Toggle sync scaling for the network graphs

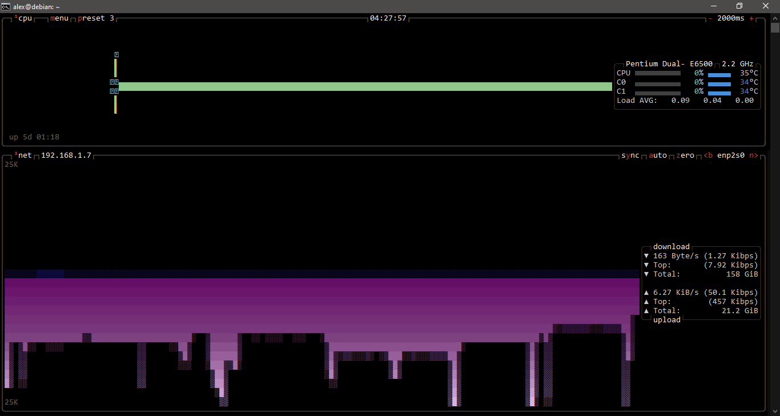tap(630, 155)
